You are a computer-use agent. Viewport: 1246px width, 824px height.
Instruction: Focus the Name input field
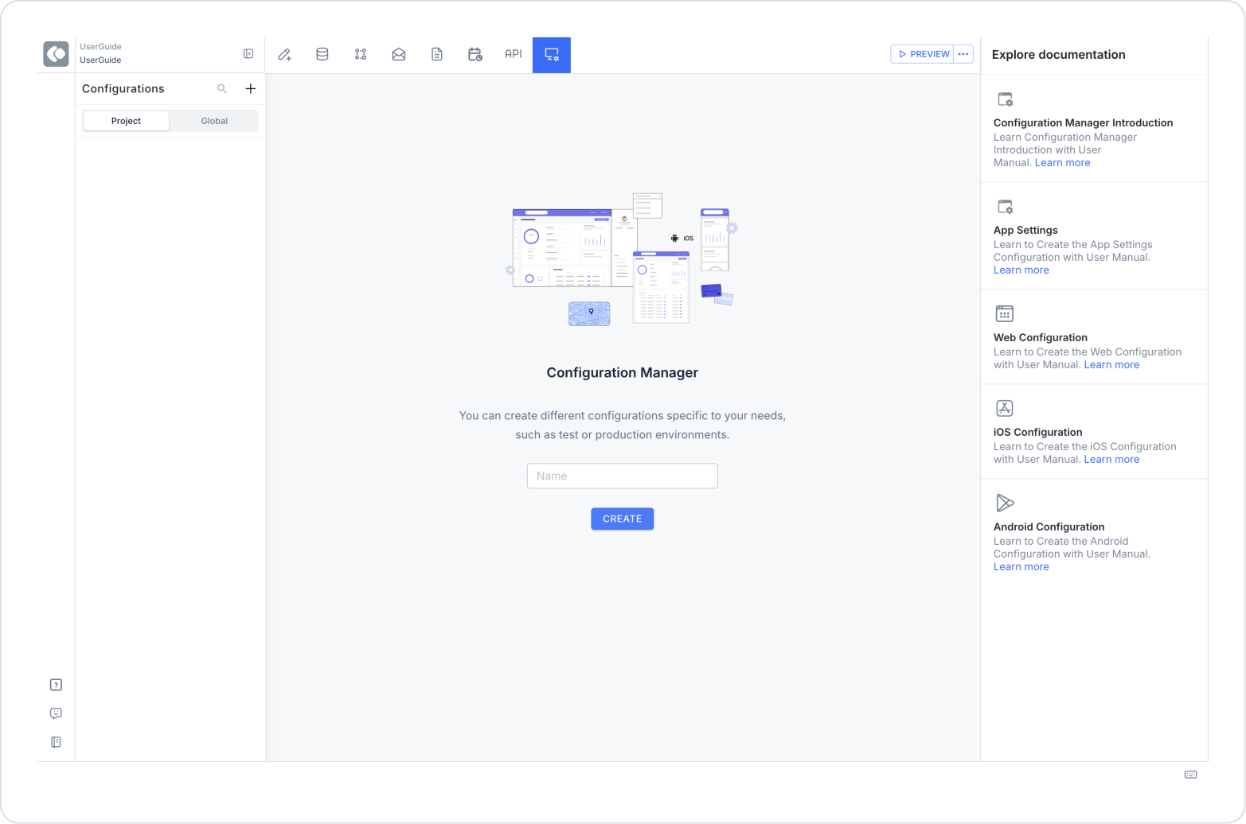coord(623,476)
